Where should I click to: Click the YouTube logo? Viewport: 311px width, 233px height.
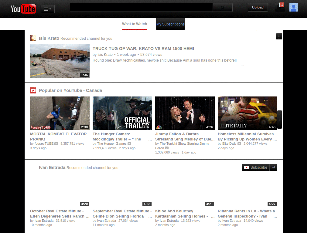click(23, 9)
